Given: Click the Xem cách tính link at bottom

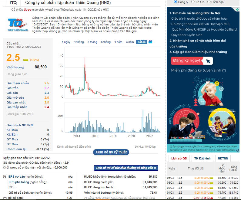Looking at the screenshot, I should point(149,198).
